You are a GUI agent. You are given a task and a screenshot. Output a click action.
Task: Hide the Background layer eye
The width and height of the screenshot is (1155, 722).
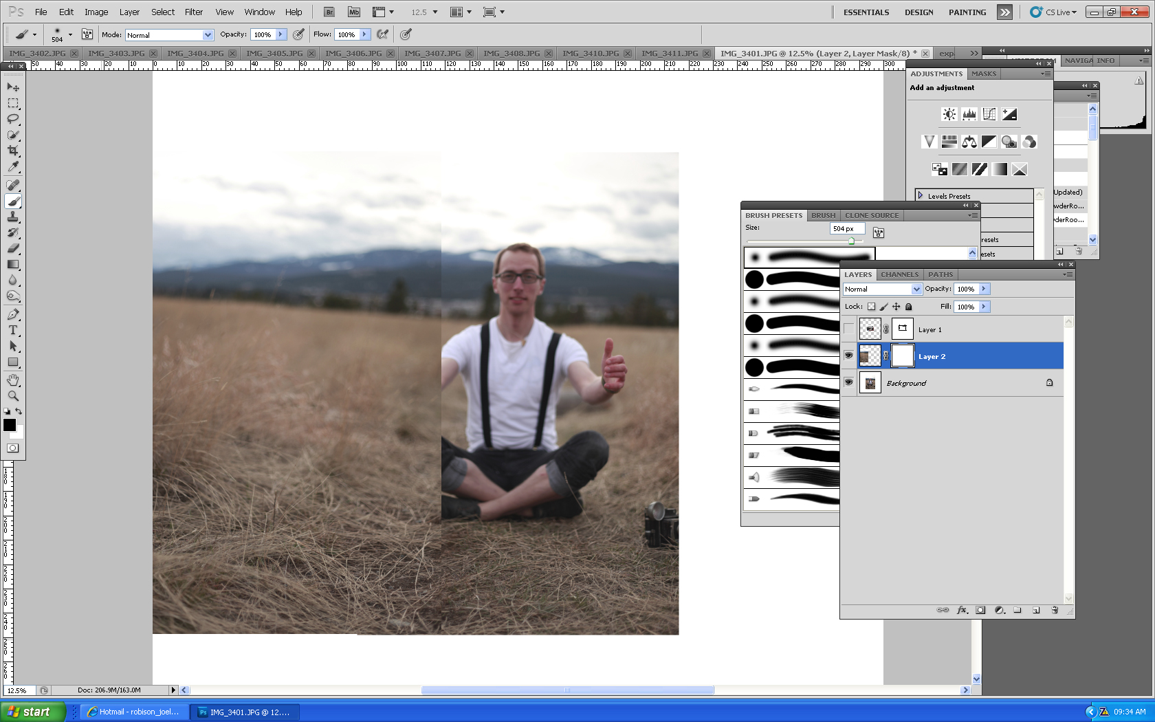coord(848,382)
